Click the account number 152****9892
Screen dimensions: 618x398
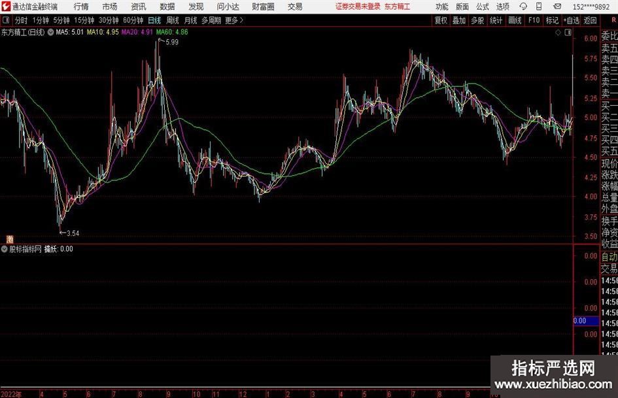pyautogui.click(x=591, y=7)
